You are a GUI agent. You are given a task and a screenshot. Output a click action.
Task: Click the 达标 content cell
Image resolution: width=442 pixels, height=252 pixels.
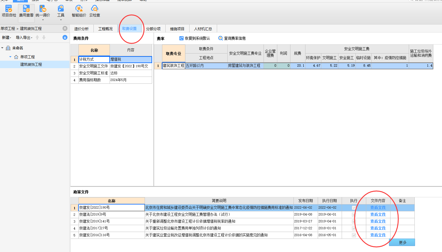click(131, 73)
